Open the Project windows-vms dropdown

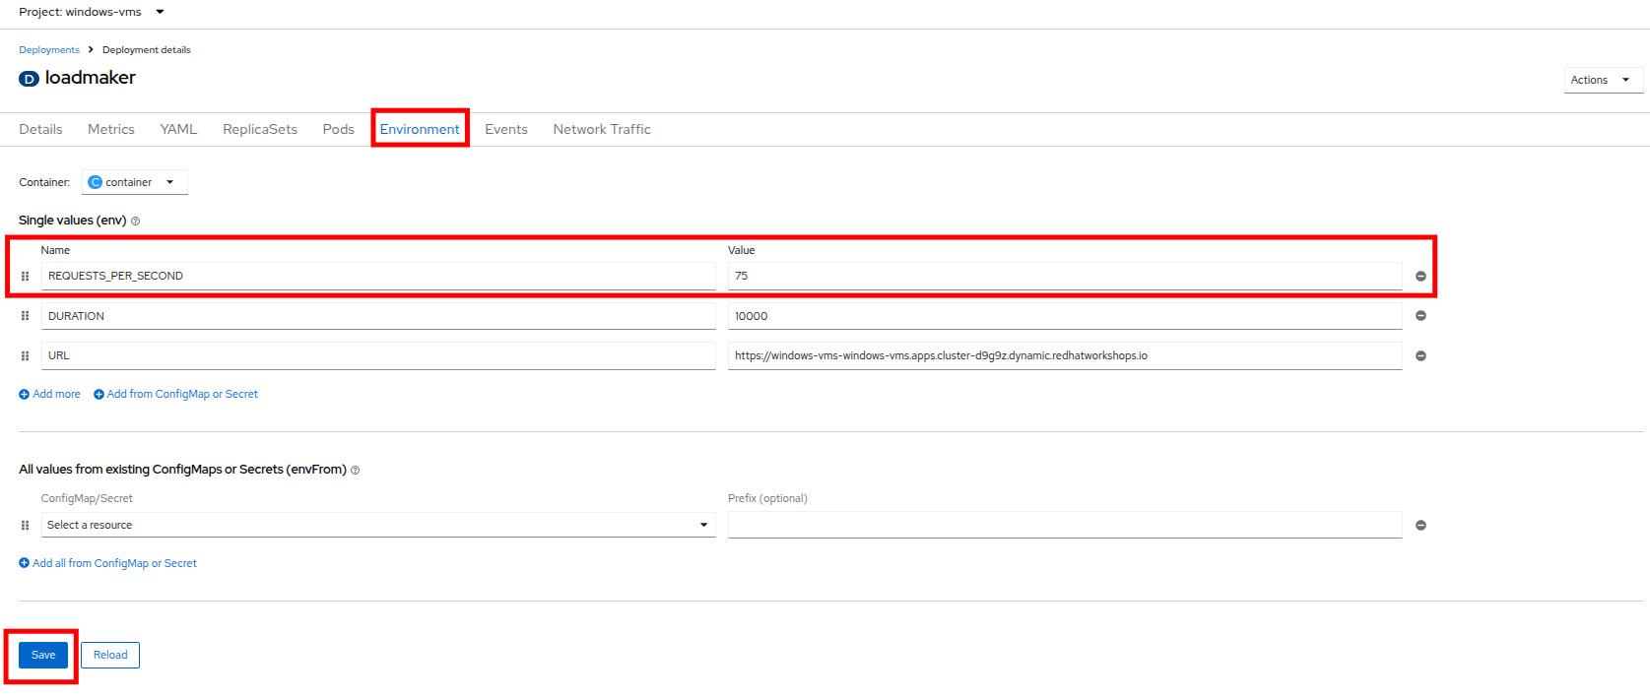tap(91, 12)
